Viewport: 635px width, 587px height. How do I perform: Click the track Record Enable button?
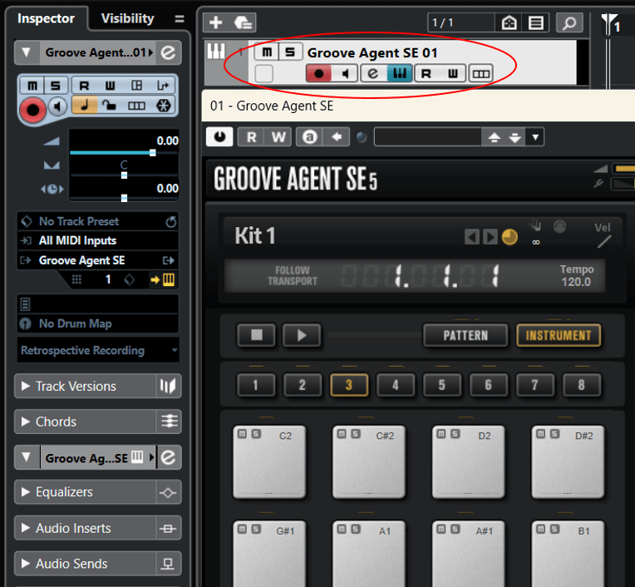coord(318,74)
